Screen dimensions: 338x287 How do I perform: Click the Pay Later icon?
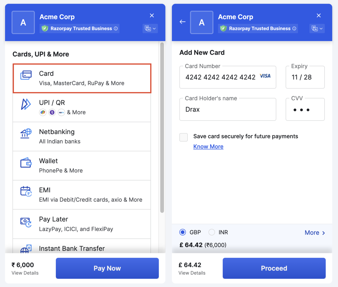coord(26,222)
